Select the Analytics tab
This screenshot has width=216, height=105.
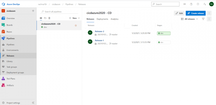point(114,19)
